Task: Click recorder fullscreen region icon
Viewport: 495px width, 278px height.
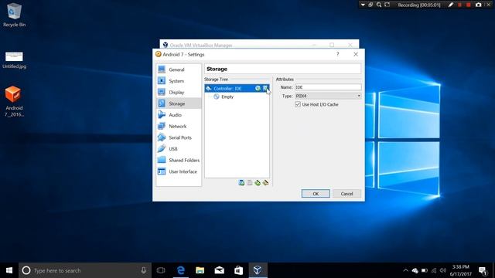Action: (x=387, y=5)
